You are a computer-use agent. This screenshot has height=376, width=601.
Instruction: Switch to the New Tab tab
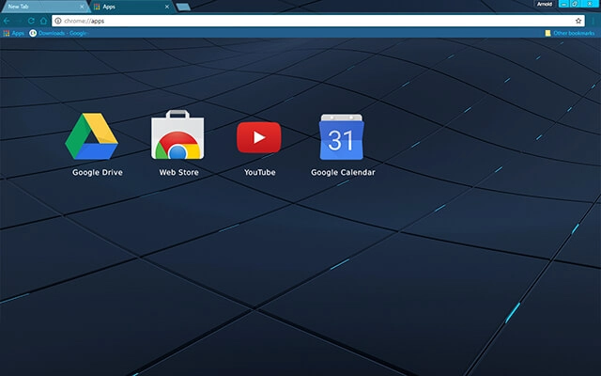pyautogui.click(x=44, y=7)
